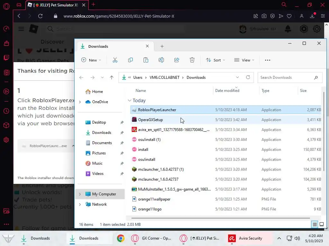Select the JELLY Pet Simulator X browser tab
Screen dimensions: 329x246
coord(57,5)
